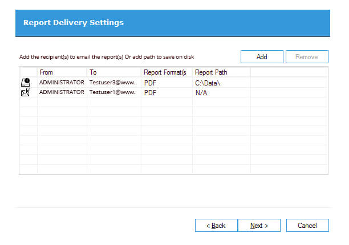
Task: Proceed with the Next button
Action: pyautogui.click(x=259, y=226)
